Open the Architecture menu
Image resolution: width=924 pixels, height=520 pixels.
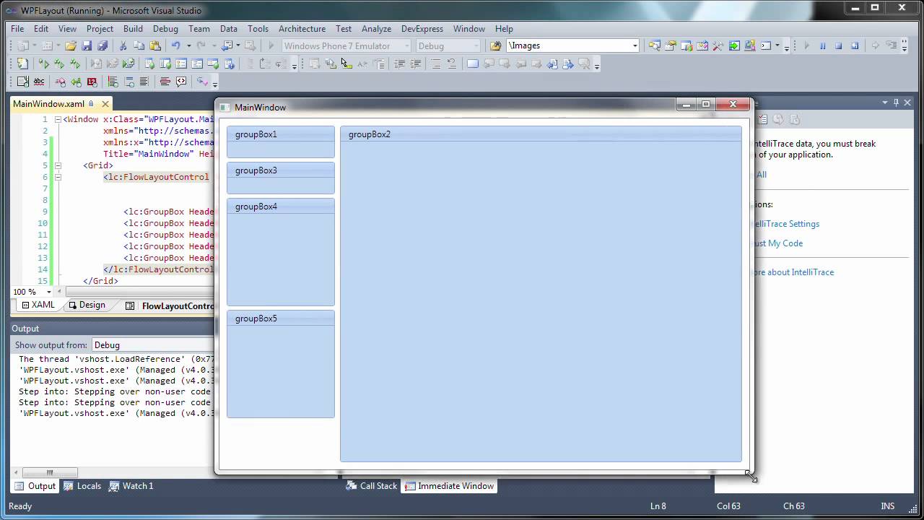(302, 29)
